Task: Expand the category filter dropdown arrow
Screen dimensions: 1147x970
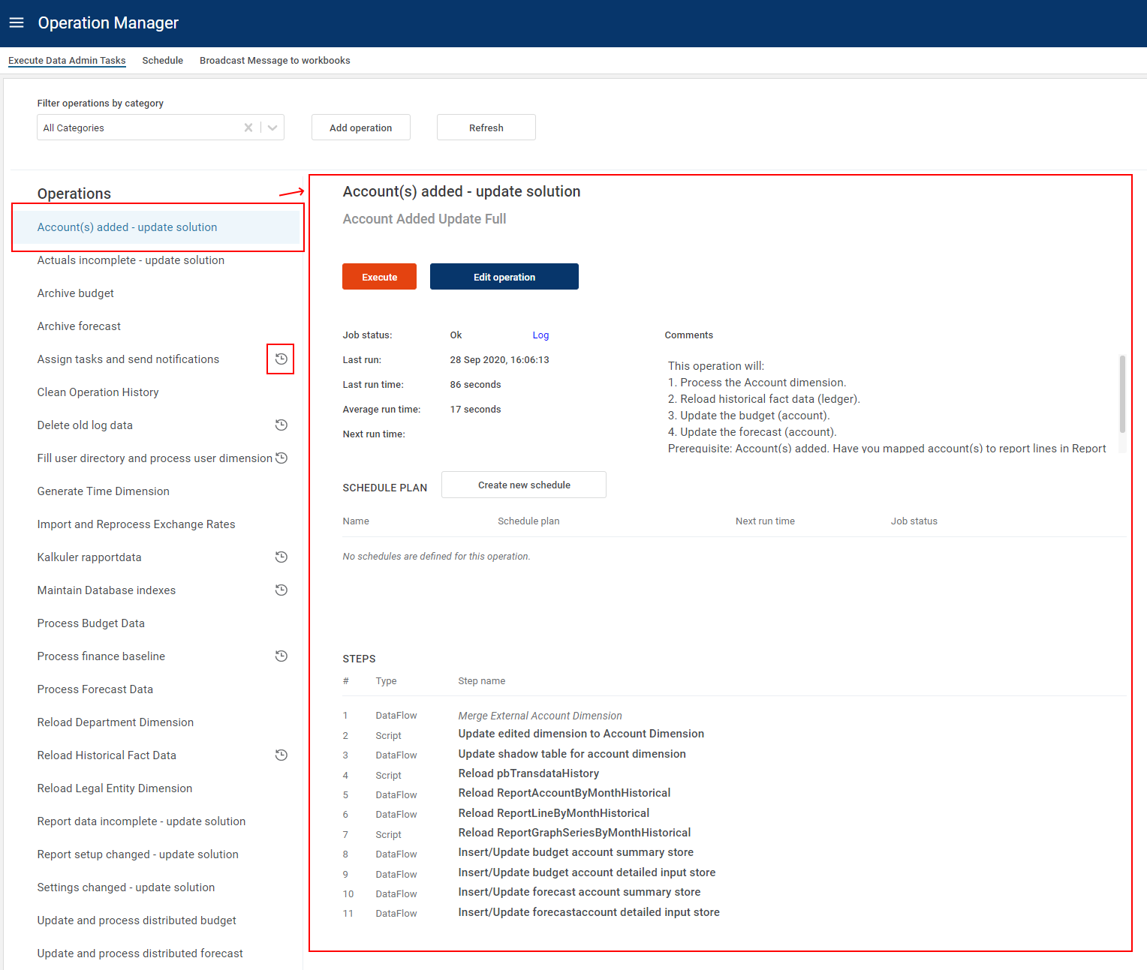Action: coord(272,128)
